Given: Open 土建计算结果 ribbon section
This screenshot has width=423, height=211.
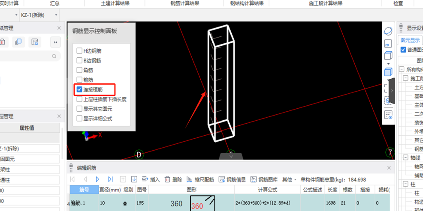Looking at the screenshot, I should click(x=115, y=3).
